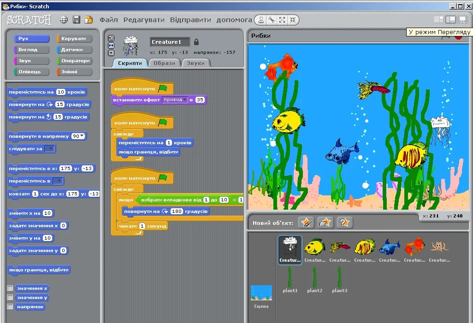This screenshot has height=323, width=473.
Task: Select the orange goldfish sprite thumbnail
Action: point(414,250)
